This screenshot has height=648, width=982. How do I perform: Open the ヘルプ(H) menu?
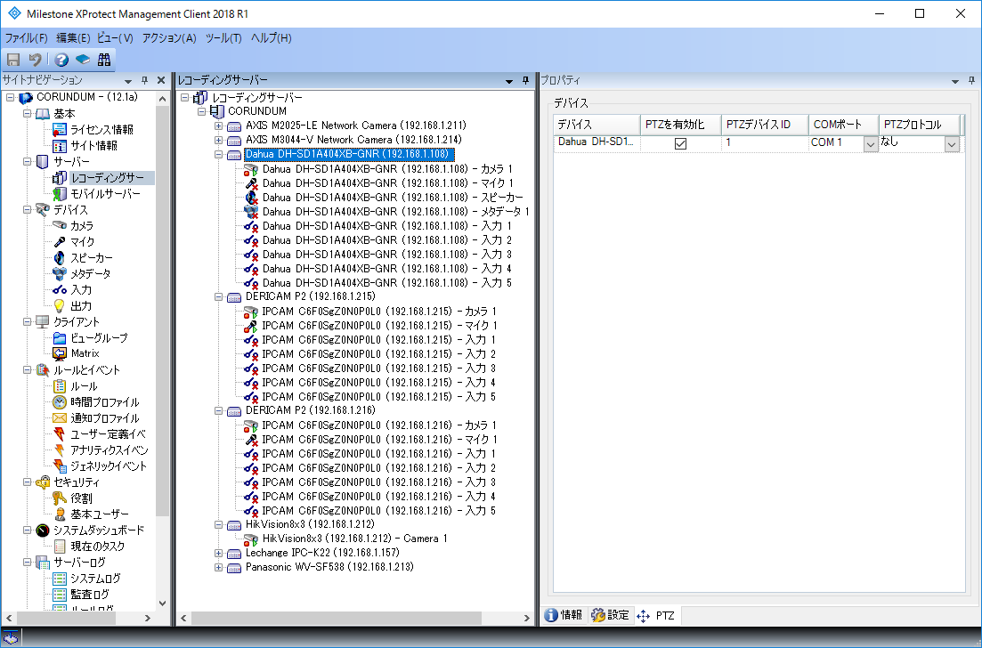[272, 38]
